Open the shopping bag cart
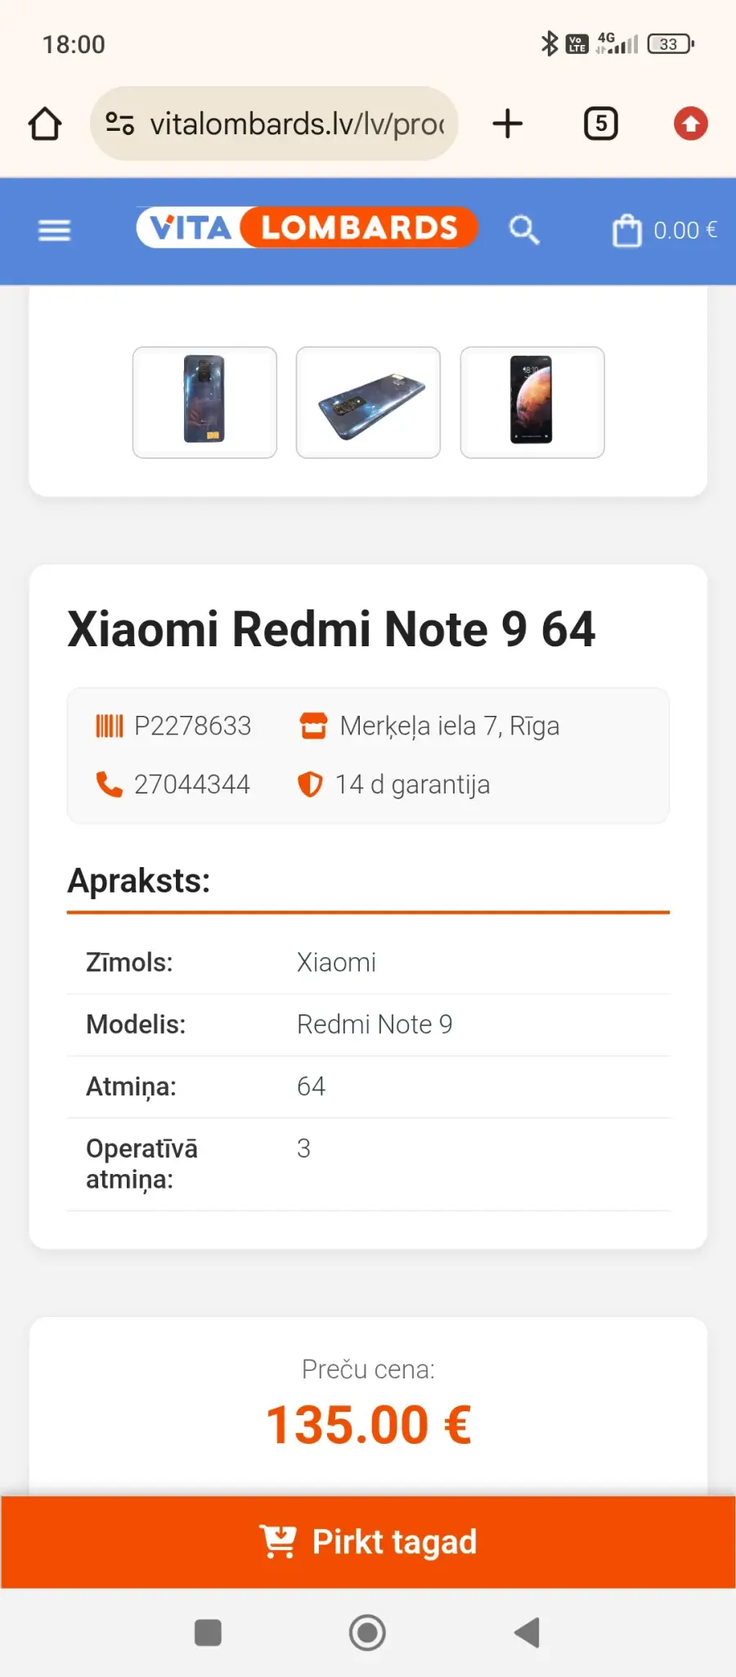 coord(627,231)
